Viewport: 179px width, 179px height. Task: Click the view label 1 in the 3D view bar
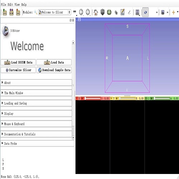coord(79,19)
